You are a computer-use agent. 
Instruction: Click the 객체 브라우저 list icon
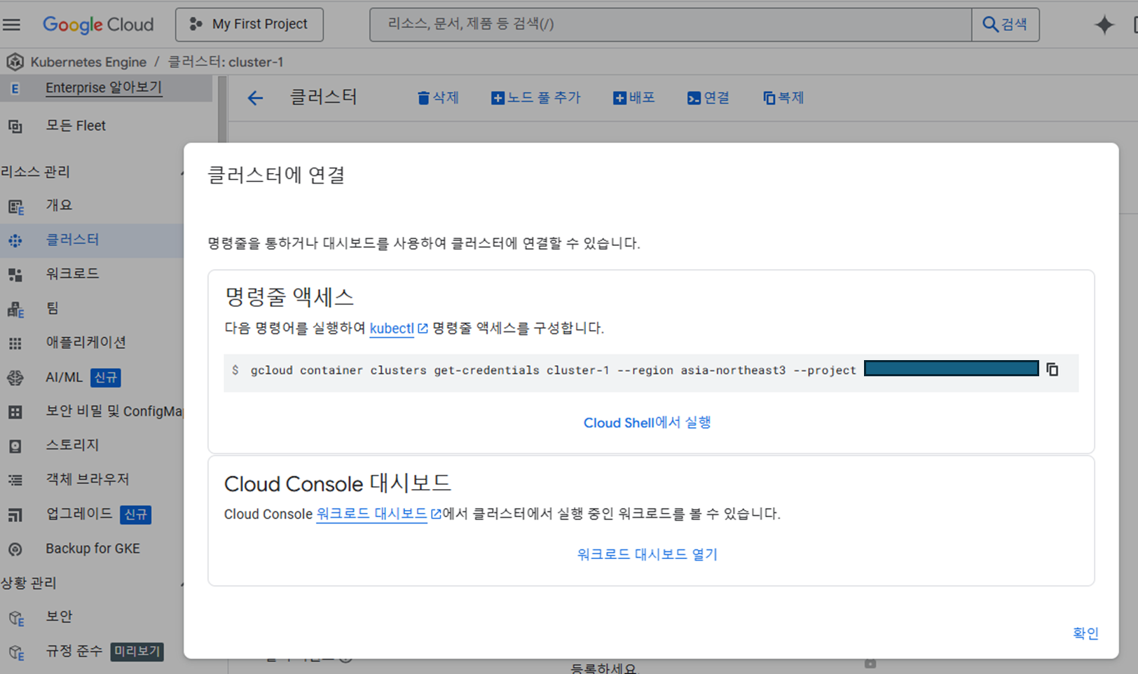(15, 481)
